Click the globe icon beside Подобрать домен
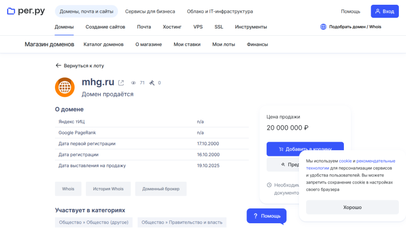This screenshot has width=406, height=228. 323,27
